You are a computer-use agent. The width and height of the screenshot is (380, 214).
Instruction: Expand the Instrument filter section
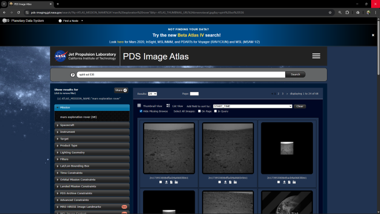click(92, 132)
